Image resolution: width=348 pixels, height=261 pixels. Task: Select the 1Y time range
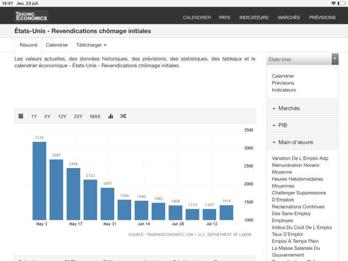coord(34,116)
